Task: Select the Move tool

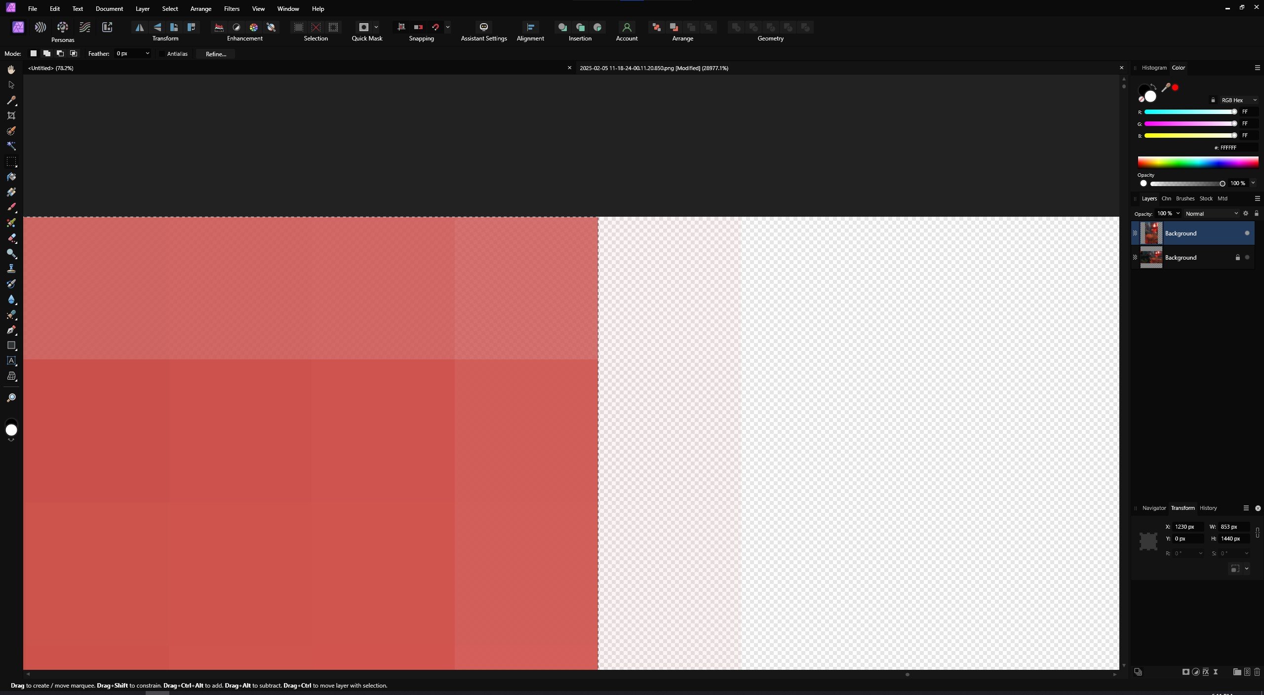Action: point(11,85)
